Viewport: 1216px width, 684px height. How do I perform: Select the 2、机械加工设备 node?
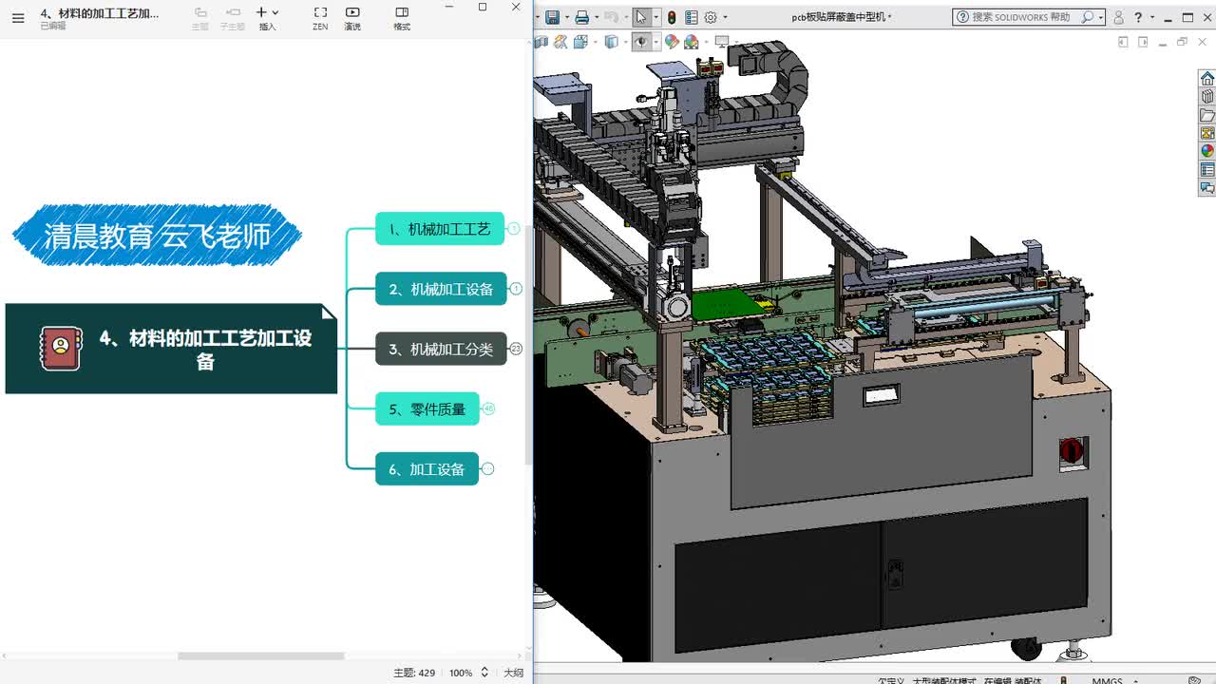[x=441, y=289]
